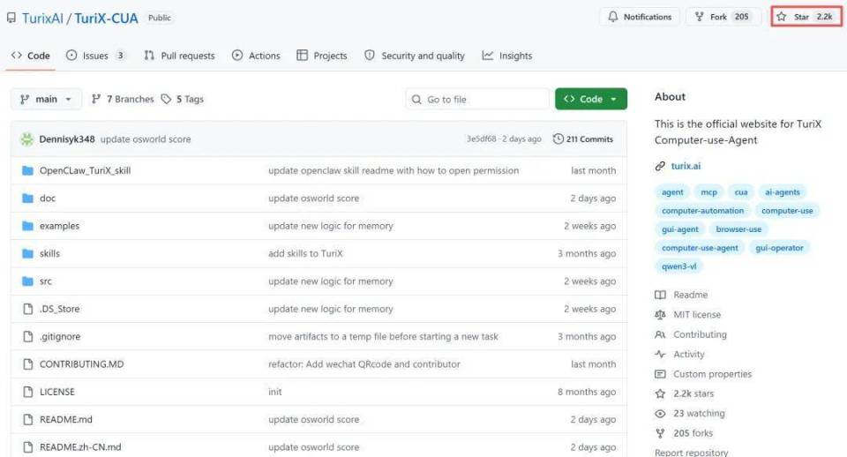The width and height of the screenshot is (847, 457).
Task: Click the file icon beside CONTRIBUTING.MD
Action: click(28, 364)
